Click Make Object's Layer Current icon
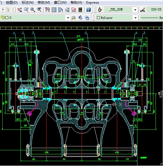The width and height of the screenshot is (163, 166). pos(74,18)
